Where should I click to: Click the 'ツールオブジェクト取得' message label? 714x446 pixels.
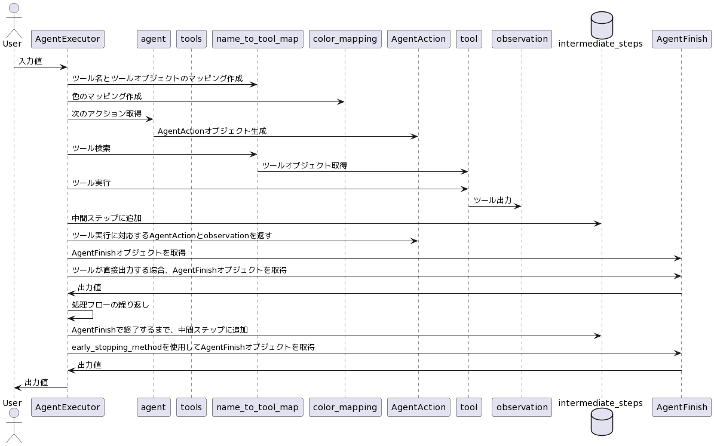click(305, 165)
